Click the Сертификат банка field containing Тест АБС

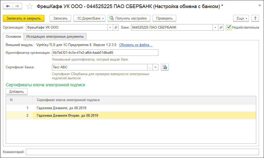point(100,67)
